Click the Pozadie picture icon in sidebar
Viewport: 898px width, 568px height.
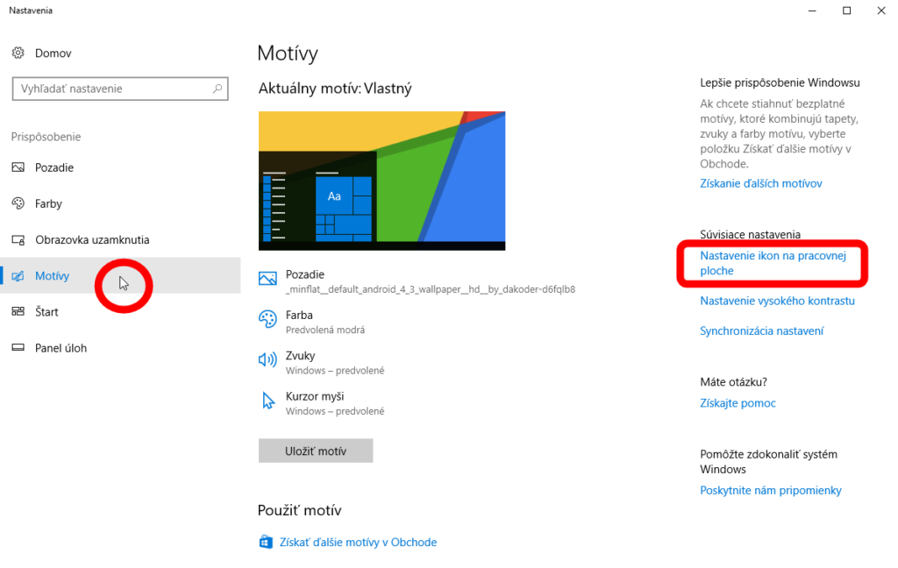(18, 167)
